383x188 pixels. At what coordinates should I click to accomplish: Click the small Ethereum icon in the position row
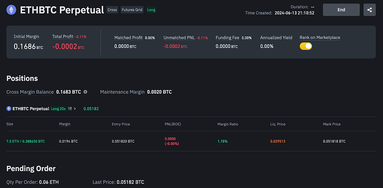click(x=9, y=109)
